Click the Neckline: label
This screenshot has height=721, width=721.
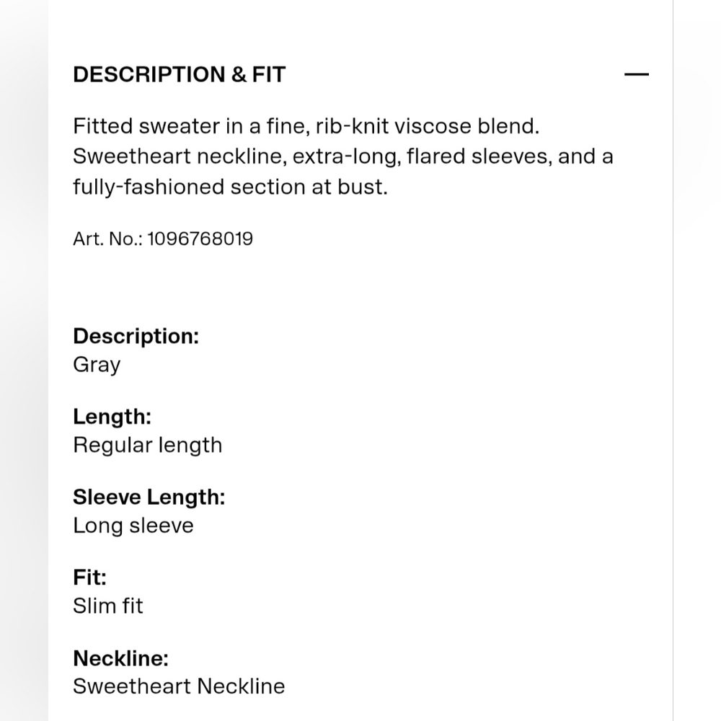121,658
